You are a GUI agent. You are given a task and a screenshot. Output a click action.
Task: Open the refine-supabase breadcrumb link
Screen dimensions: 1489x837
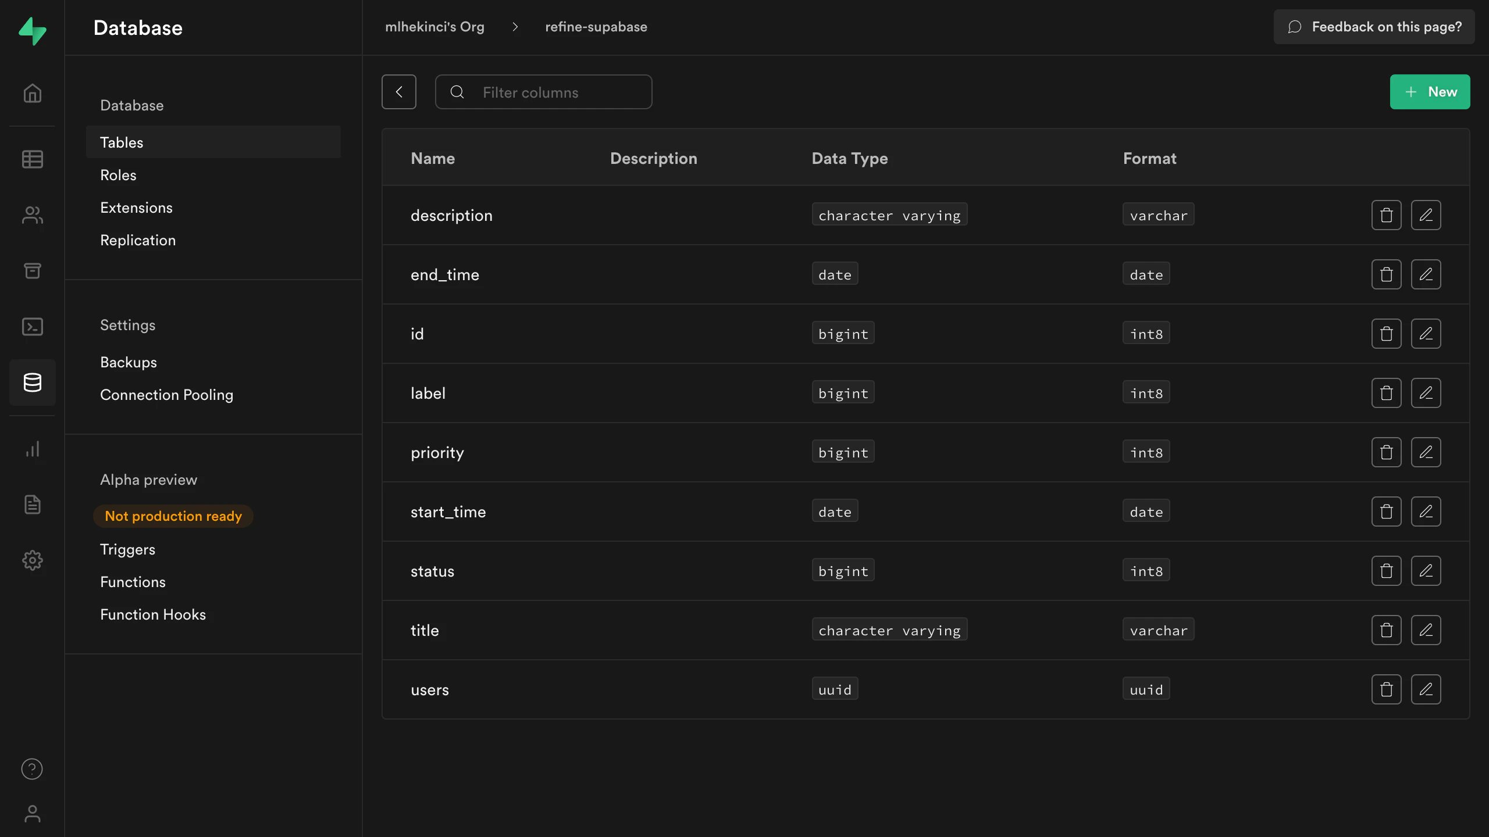(x=596, y=27)
